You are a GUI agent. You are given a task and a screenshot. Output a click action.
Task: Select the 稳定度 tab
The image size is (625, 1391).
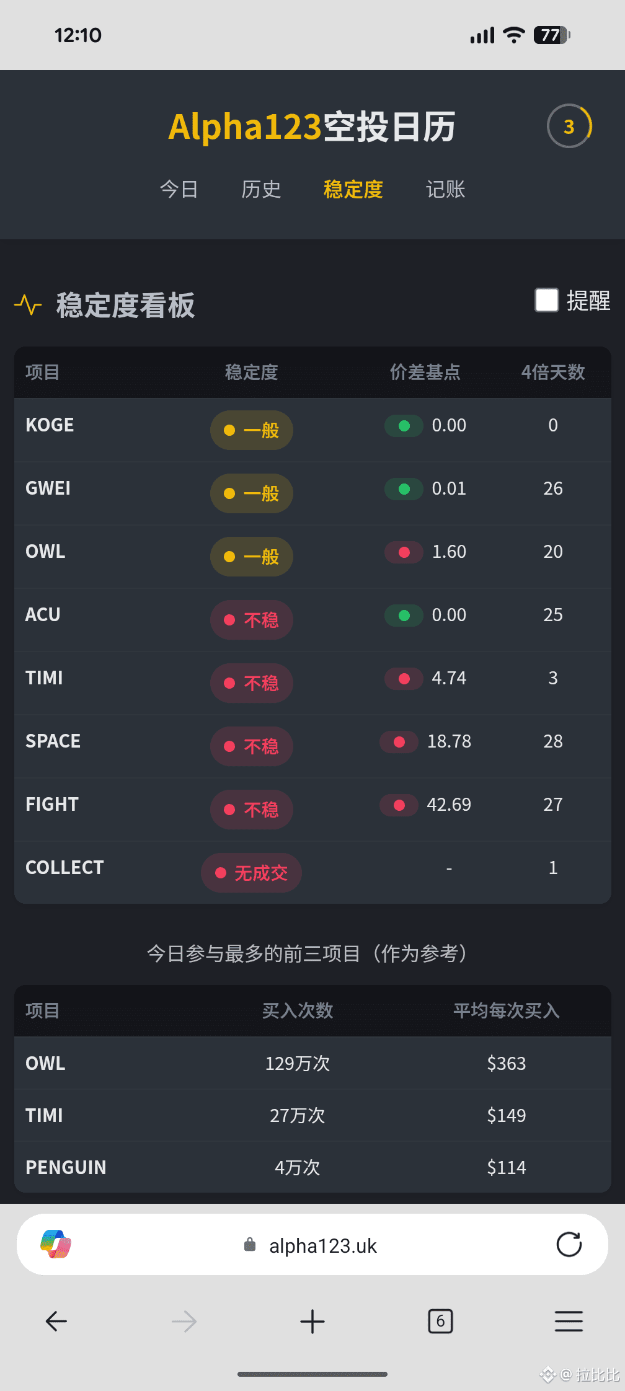353,189
